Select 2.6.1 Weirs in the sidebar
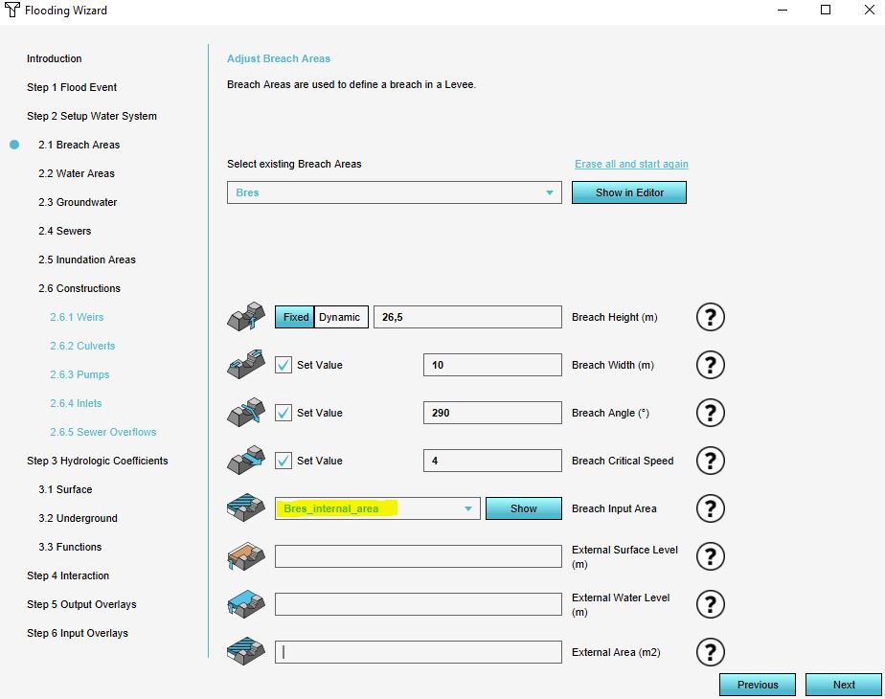 (77, 317)
